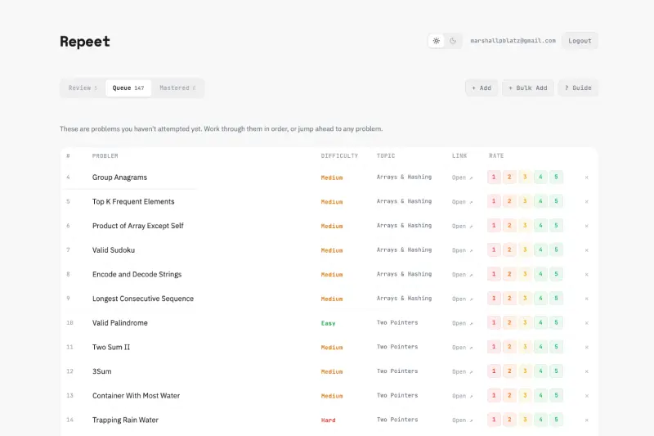This screenshot has width=654, height=436.
Task: Rate Group Anagrams as 1
Action: click(494, 178)
